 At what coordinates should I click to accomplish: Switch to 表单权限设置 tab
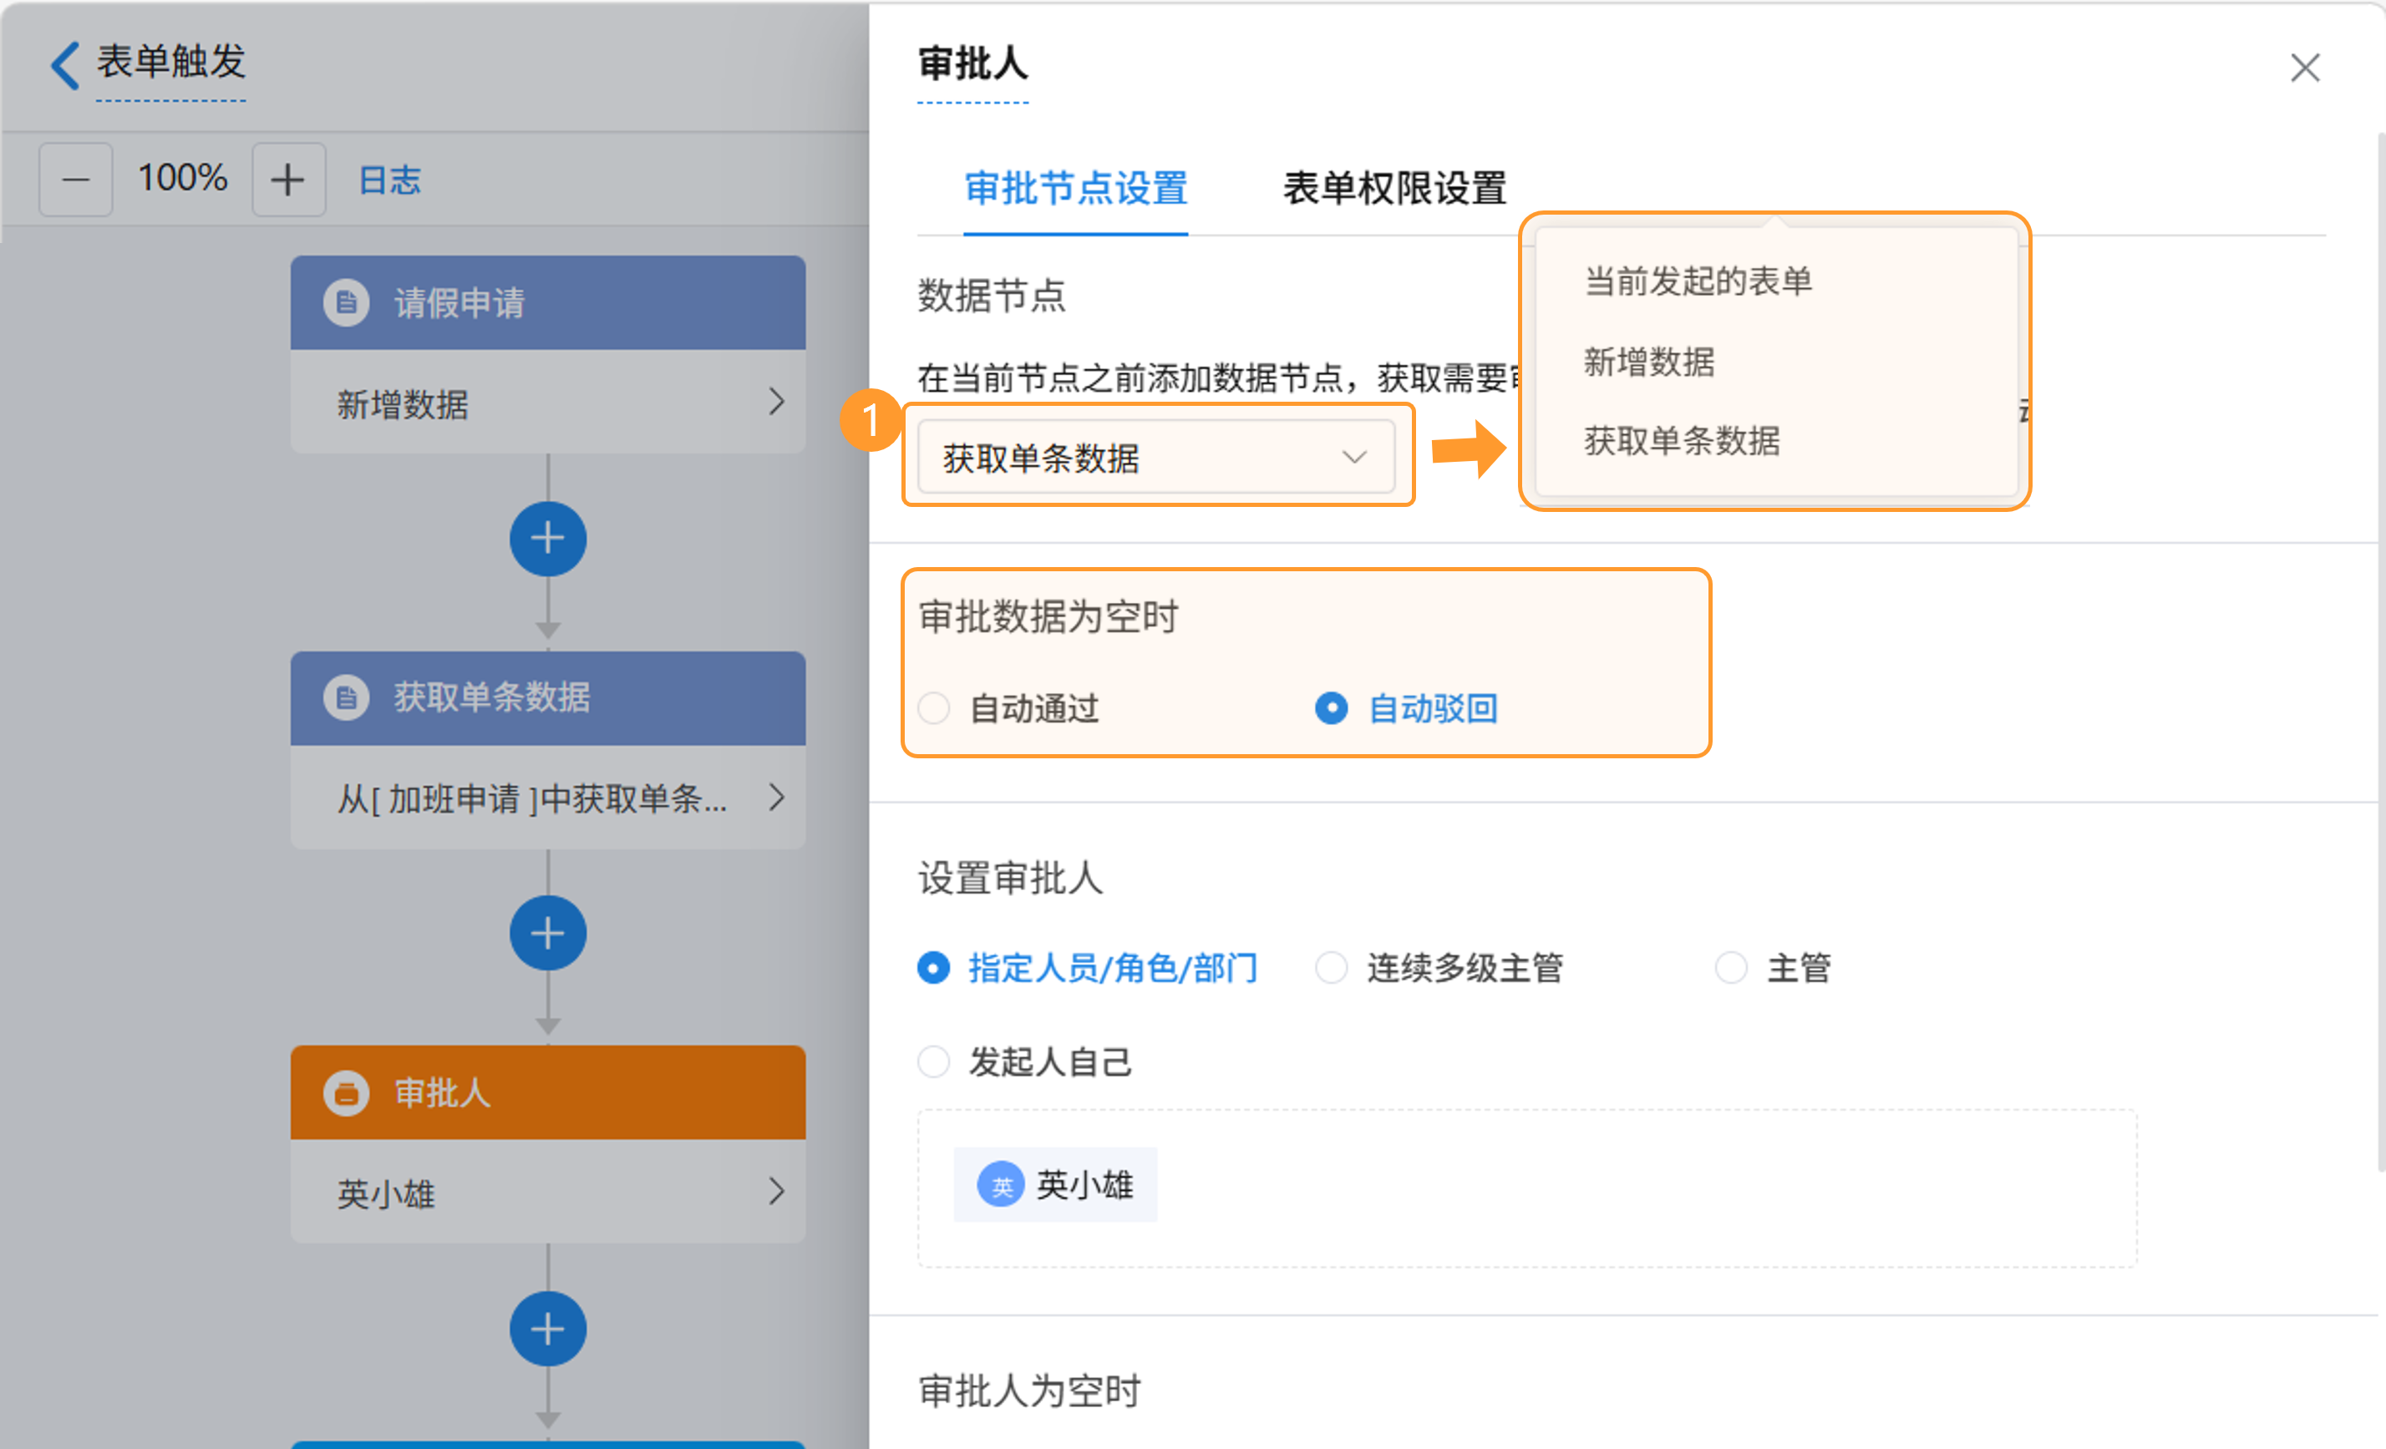pos(1394,188)
